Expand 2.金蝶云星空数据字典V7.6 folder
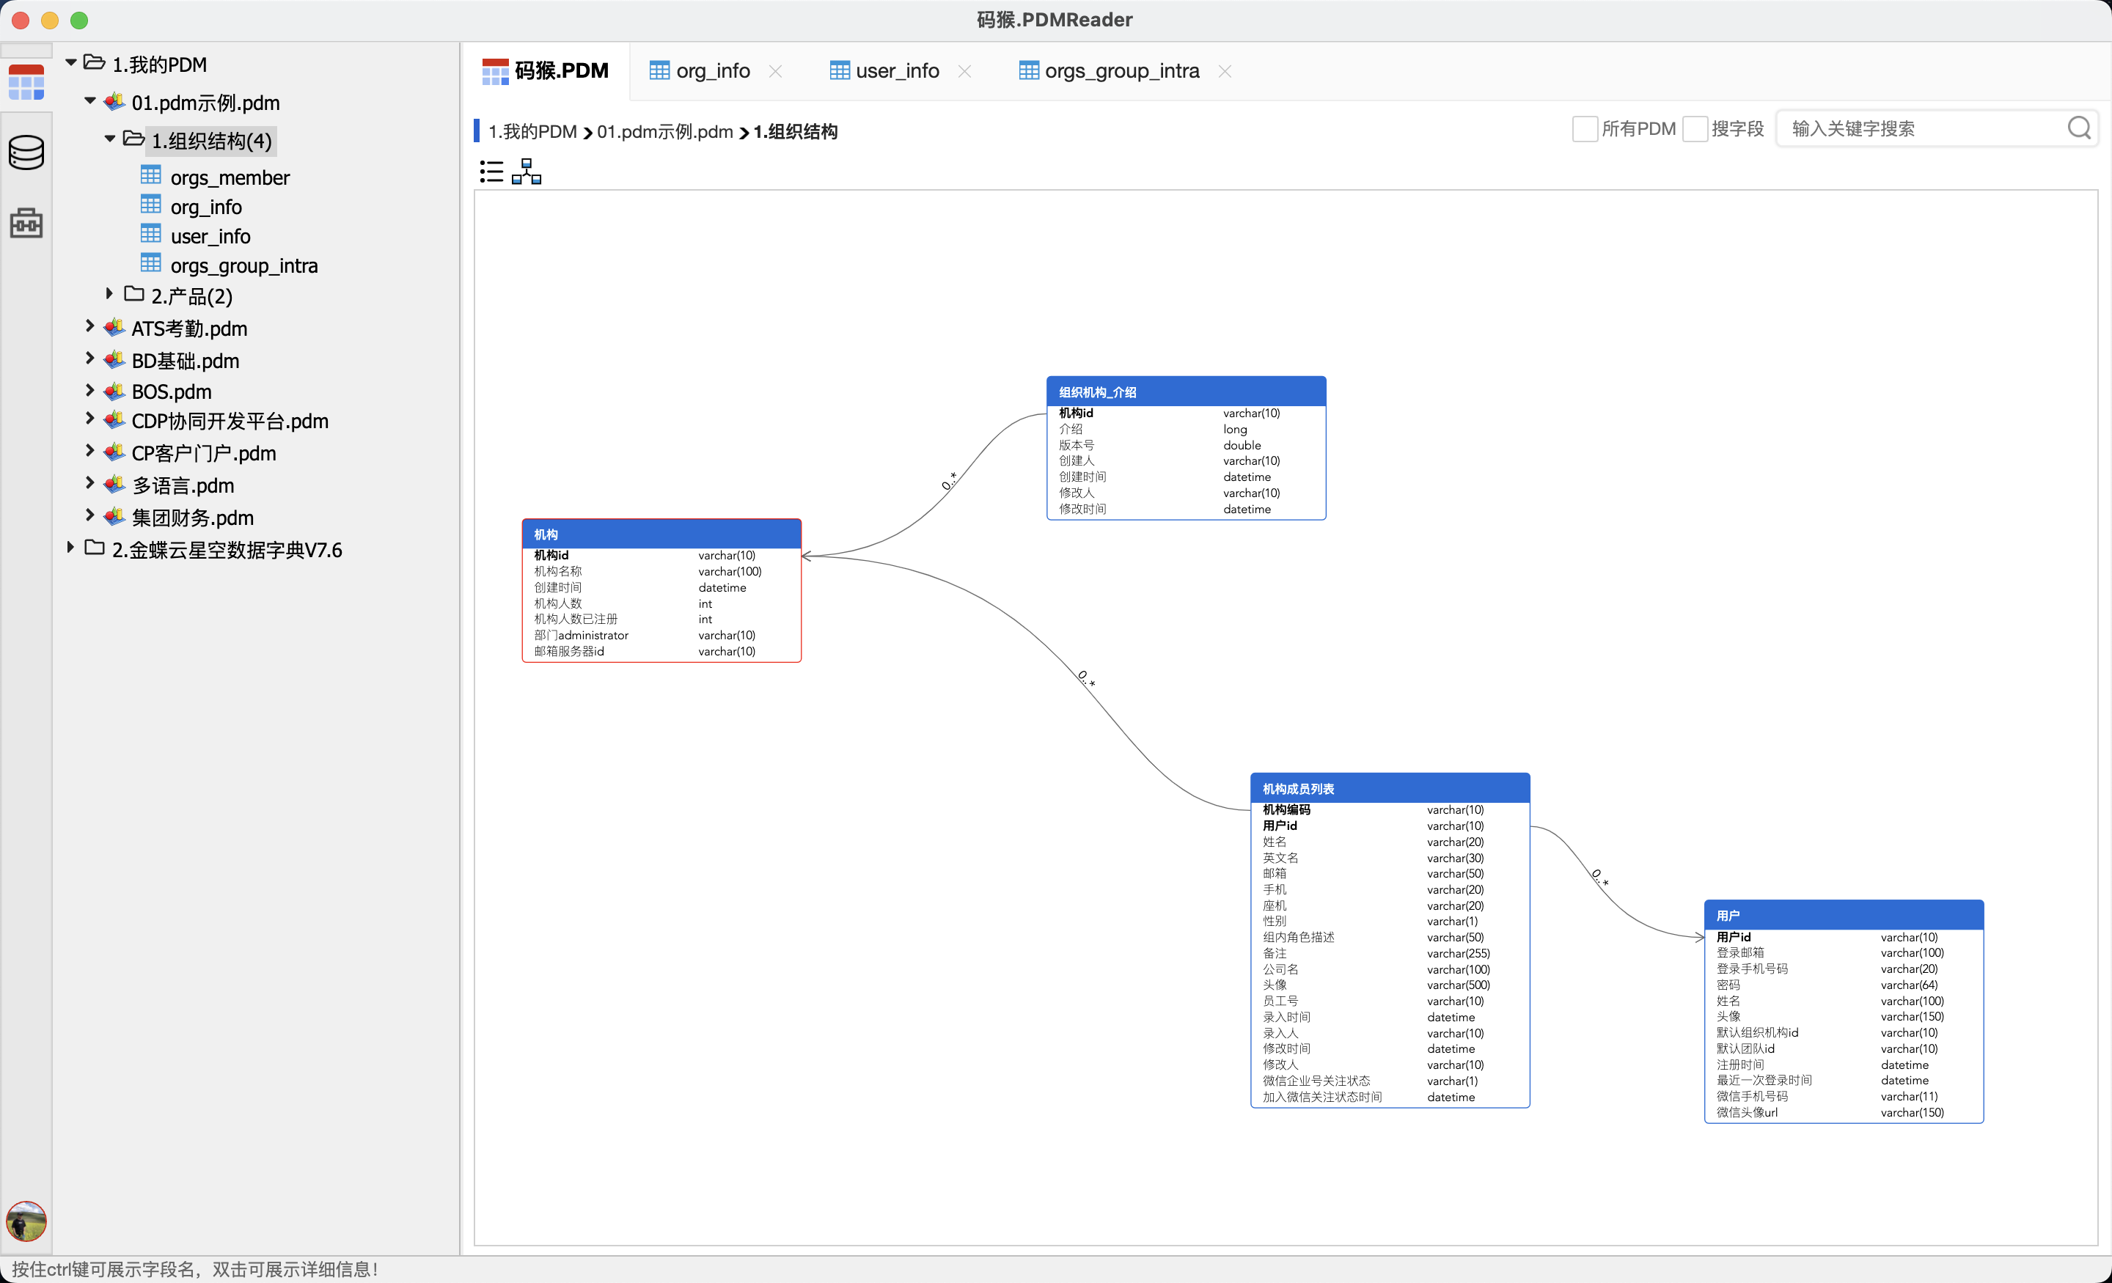Screen dimensions: 2112x1283 pyautogui.click(x=70, y=548)
